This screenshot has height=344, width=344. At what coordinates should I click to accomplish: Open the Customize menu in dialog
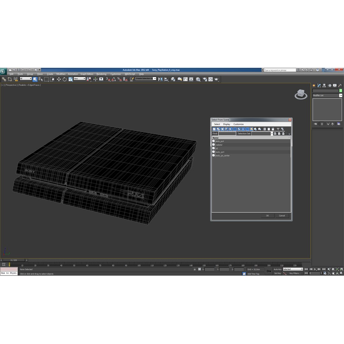tap(239, 124)
